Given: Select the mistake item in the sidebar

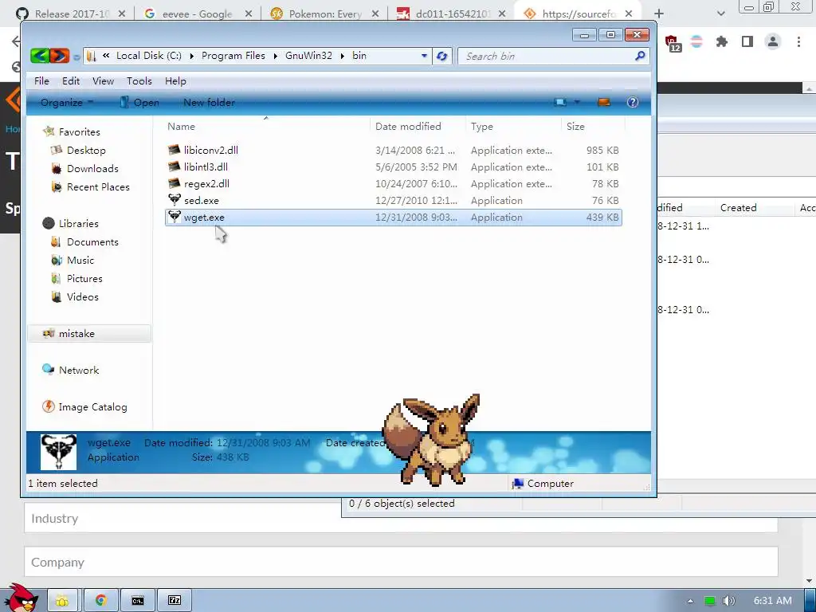Looking at the screenshot, I should tap(89, 334).
